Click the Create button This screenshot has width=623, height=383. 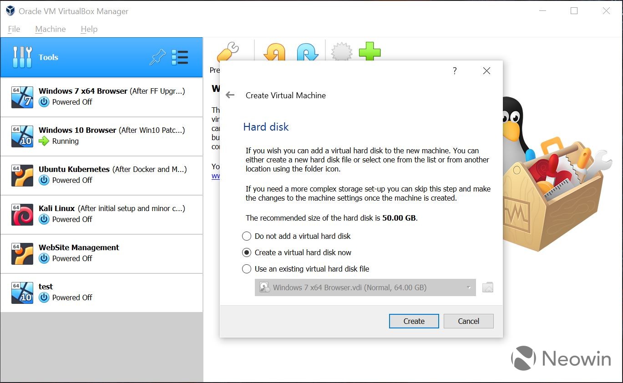point(413,321)
